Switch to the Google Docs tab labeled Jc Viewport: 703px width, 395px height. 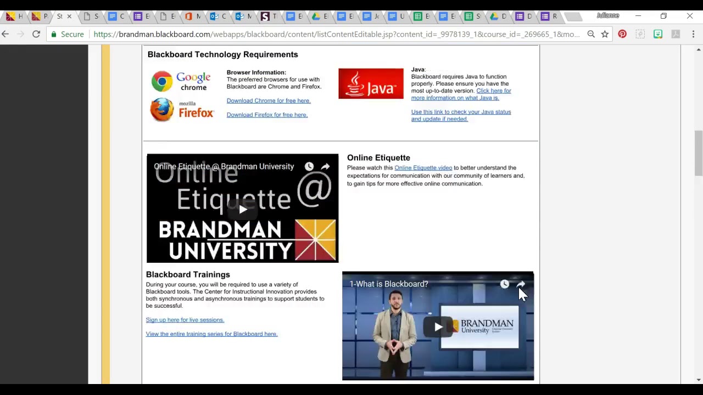point(371,16)
